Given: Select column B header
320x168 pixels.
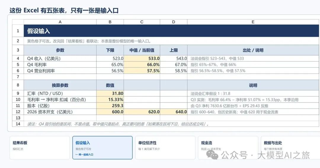Looking at the screenshot, I should (110, 22).
